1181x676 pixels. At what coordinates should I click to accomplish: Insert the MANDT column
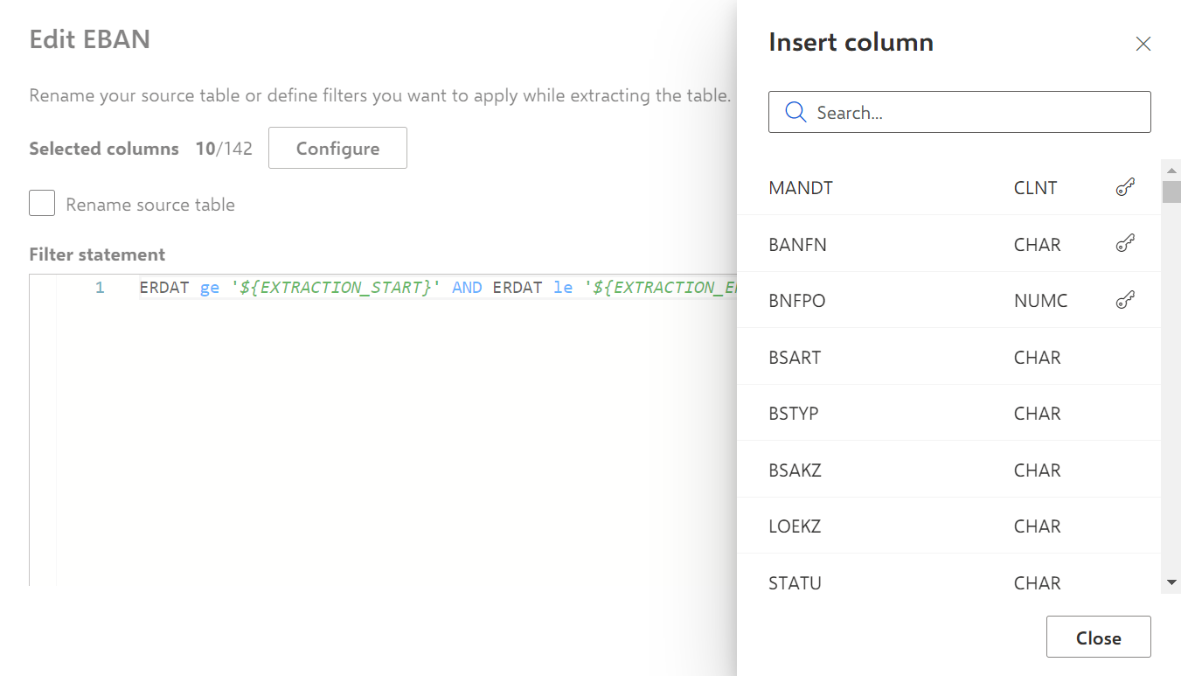coord(949,187)
